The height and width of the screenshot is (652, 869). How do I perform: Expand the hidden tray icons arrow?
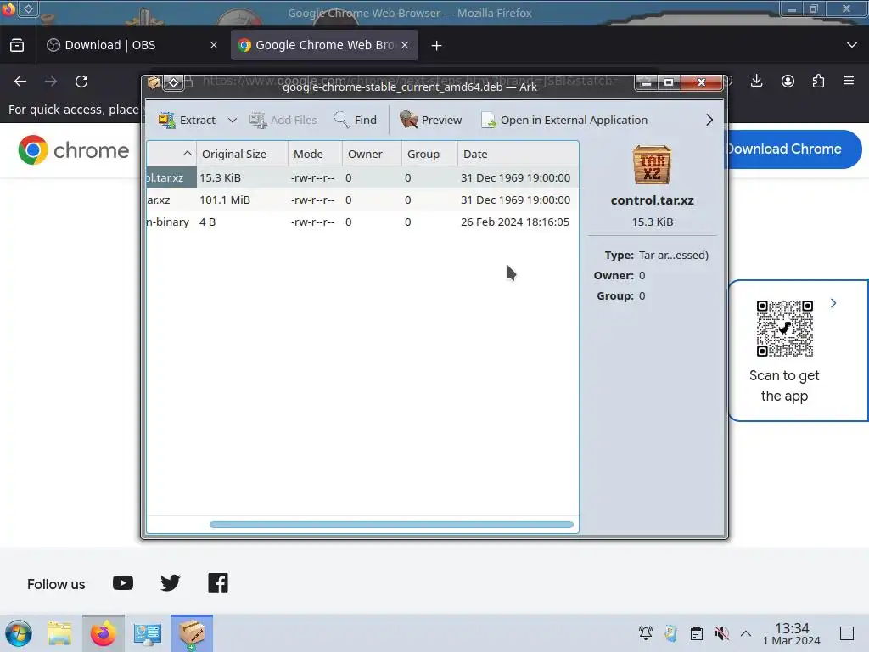[746, 633]
